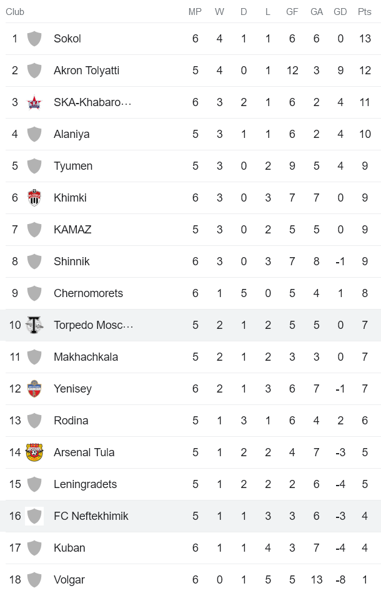This screenshot has height=601, width=381.
Task: Sort standings by the Pts column header
Action: (x=365, y=11)
